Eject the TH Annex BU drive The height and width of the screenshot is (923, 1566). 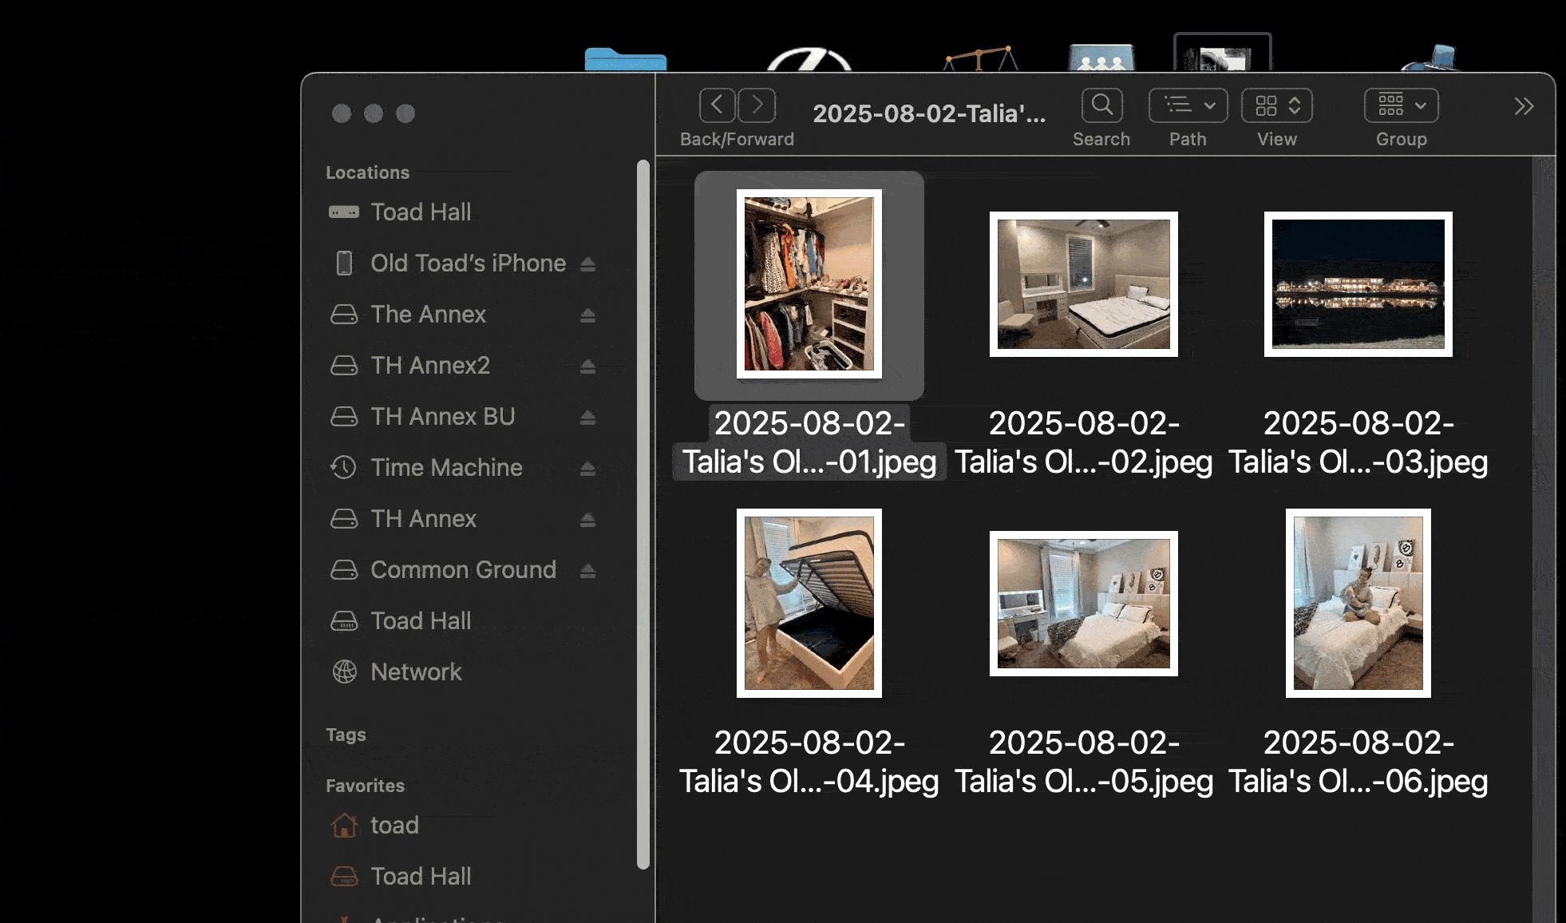pyautogui.click(x=587, y=417)
